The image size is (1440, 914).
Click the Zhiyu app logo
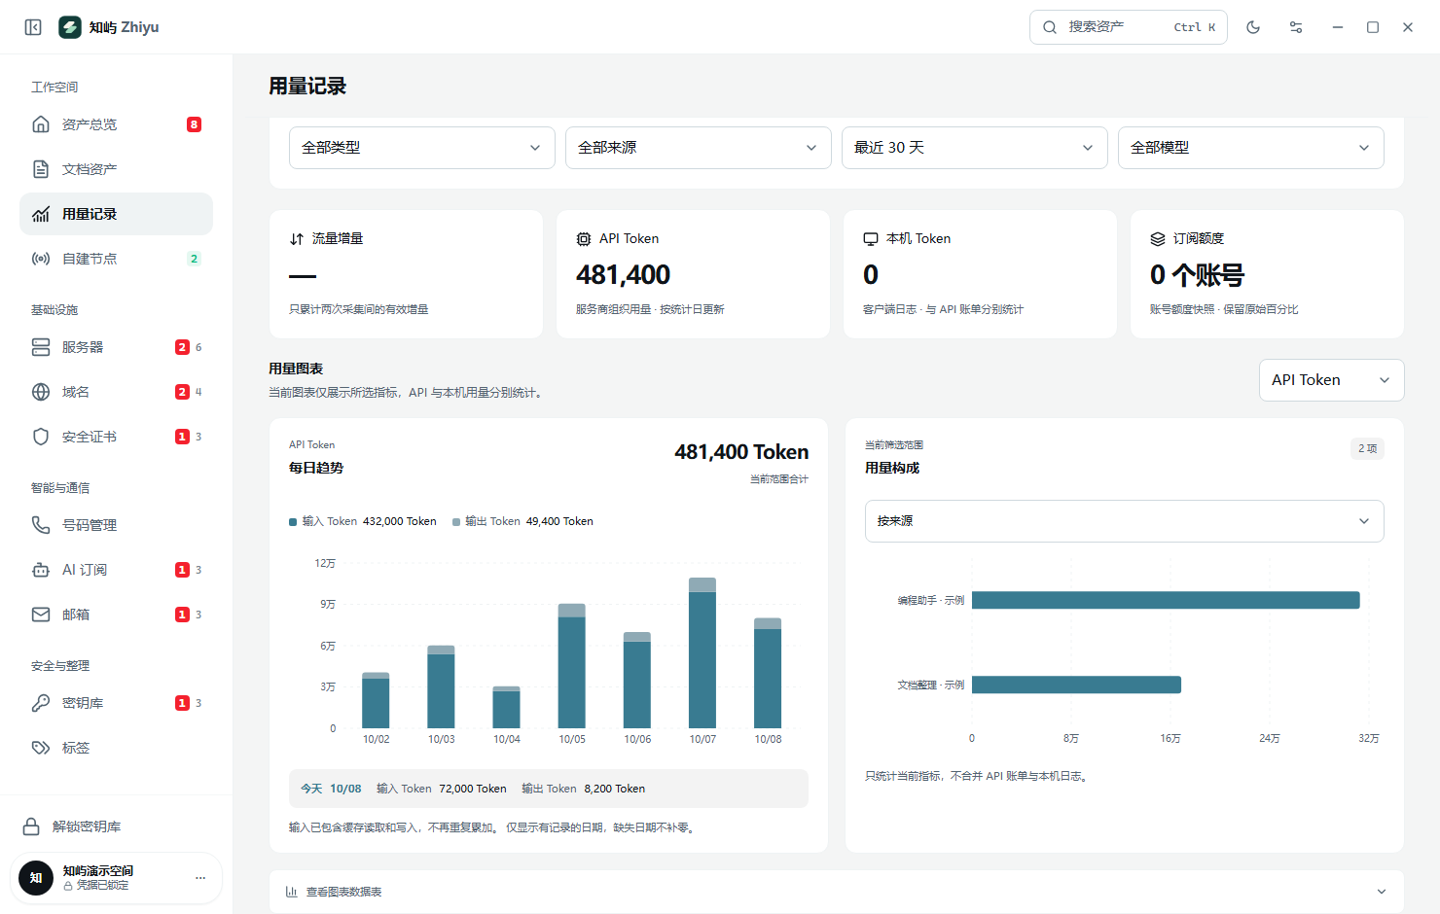pos(70,27)
